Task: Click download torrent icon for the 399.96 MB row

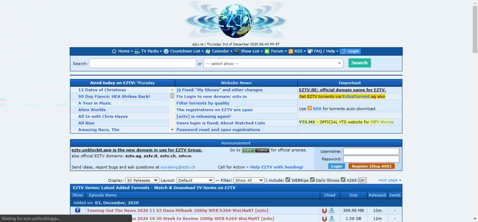Action: tap(332, 210)
